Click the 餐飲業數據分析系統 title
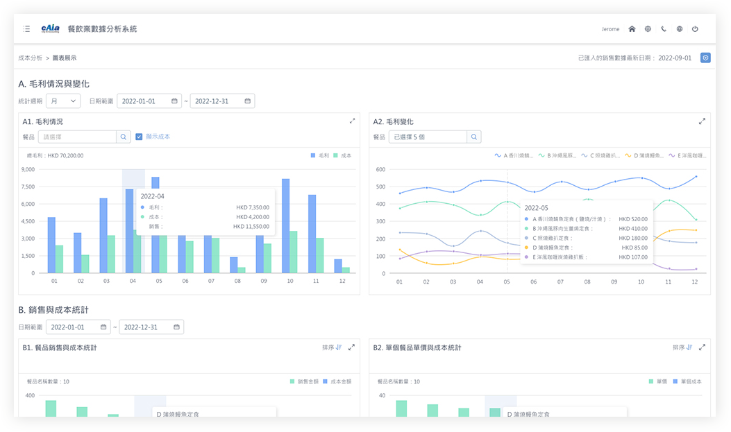The width and height of the screenshot is (731, 432). tap(103, 29)
